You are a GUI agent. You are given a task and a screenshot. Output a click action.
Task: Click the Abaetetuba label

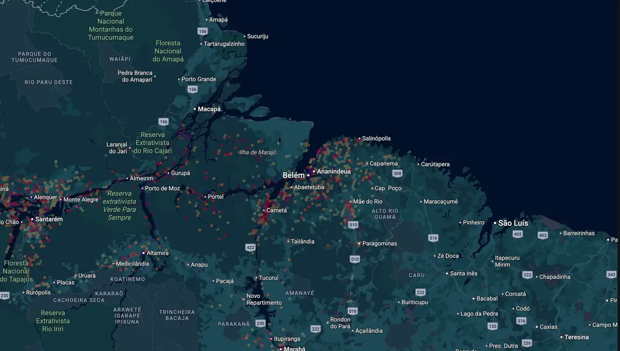pyautogui.click(x=309, y=187)
